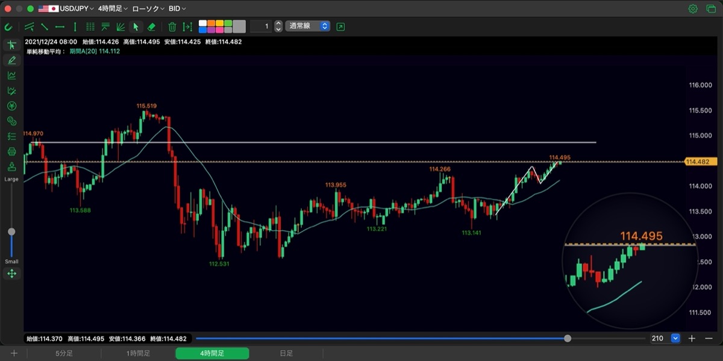The height and width of the screenshot is (361, 723).
Task: Toggle the pencil drawing tools icon
Action: click(11, 60)
